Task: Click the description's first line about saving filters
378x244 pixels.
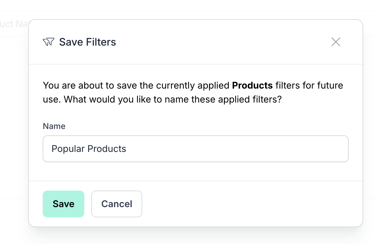Action: 137,85
